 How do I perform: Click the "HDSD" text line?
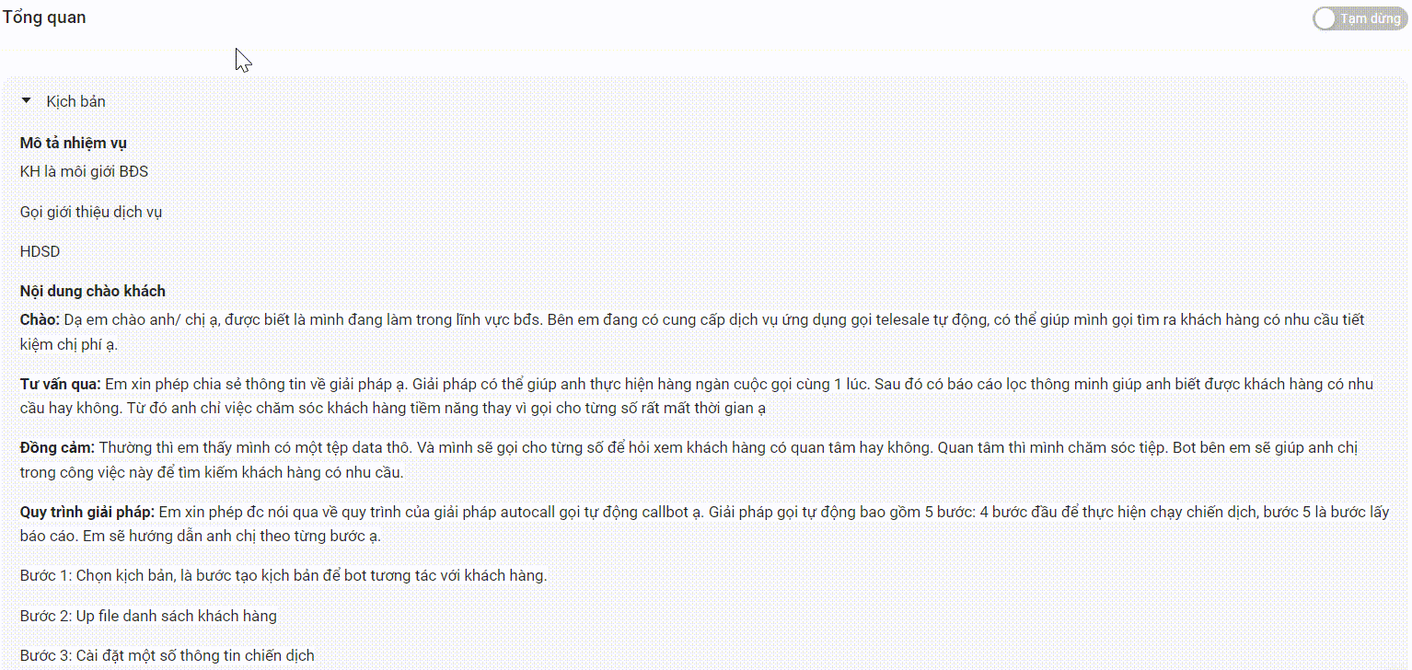pos(40,251)
